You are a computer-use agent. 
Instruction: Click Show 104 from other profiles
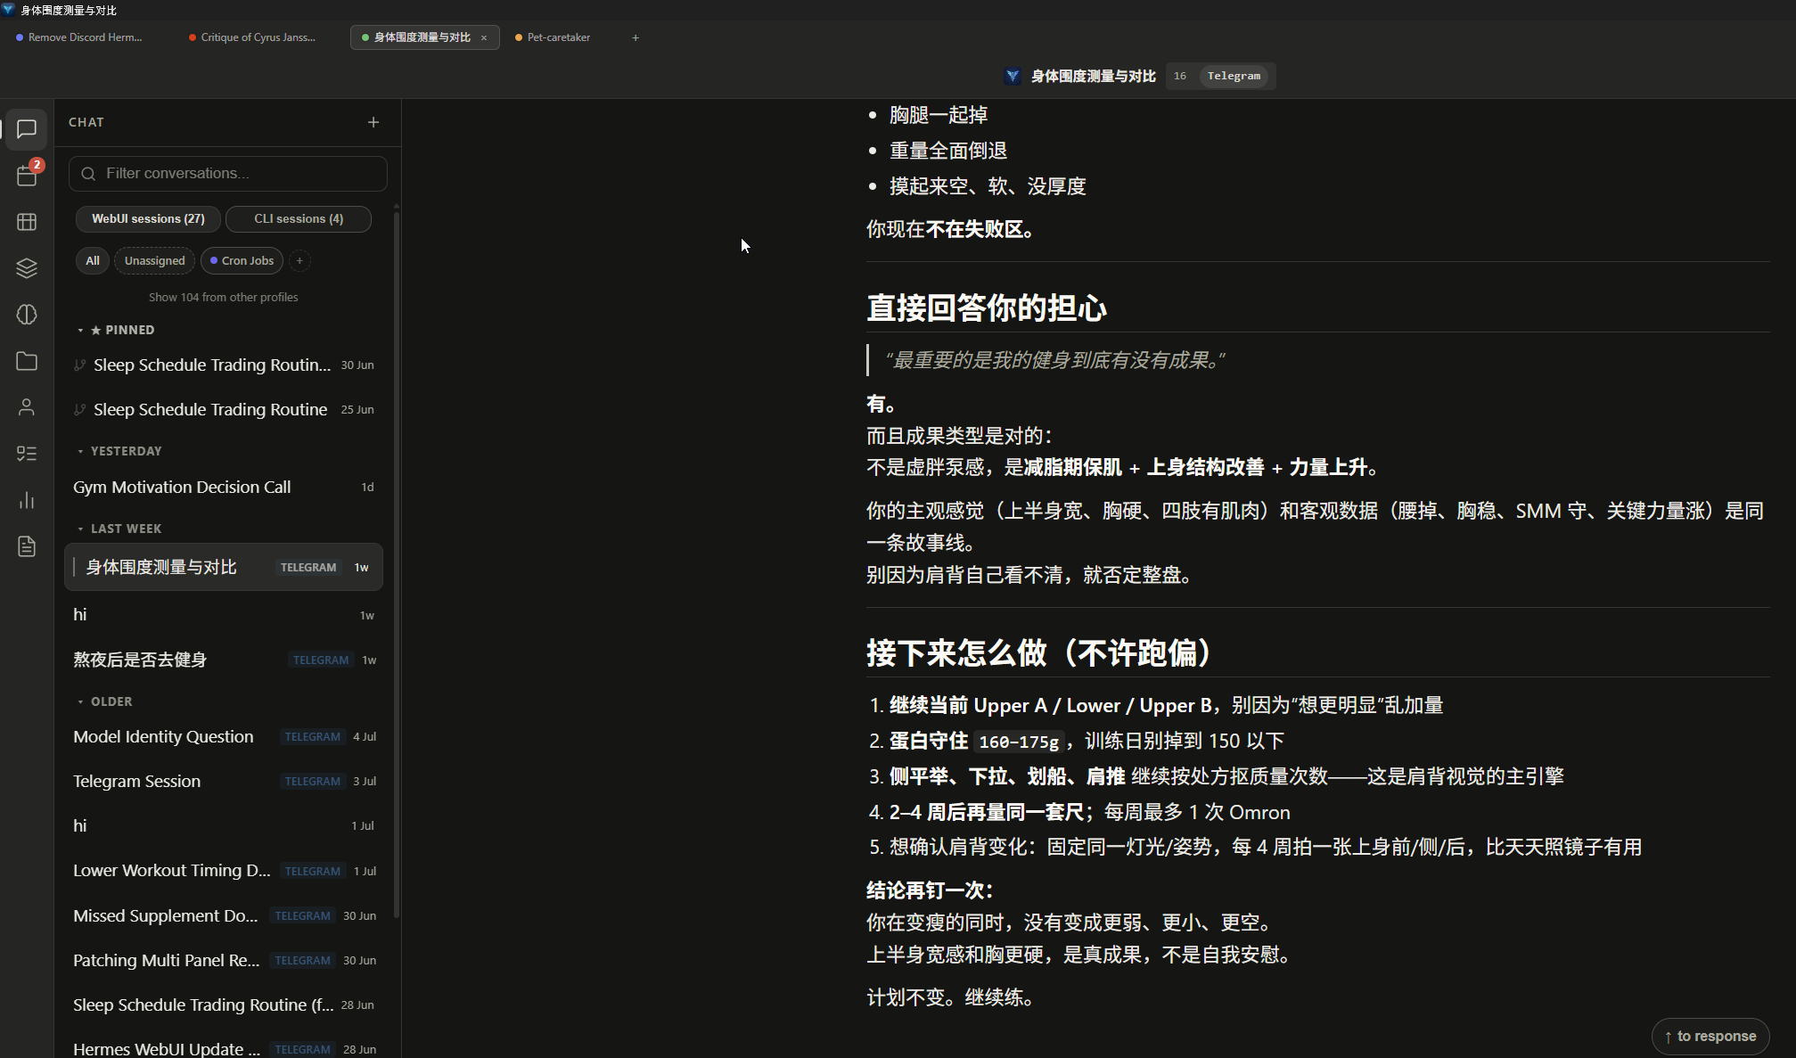224,297
